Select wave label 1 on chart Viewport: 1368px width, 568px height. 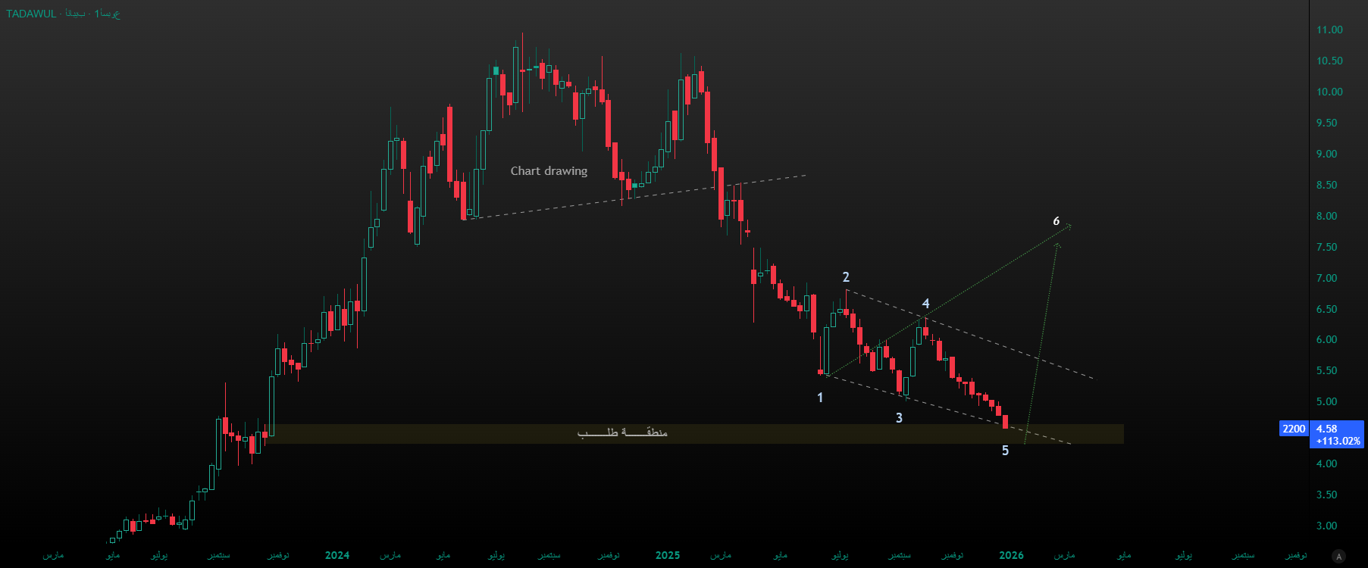coord(820,398)
